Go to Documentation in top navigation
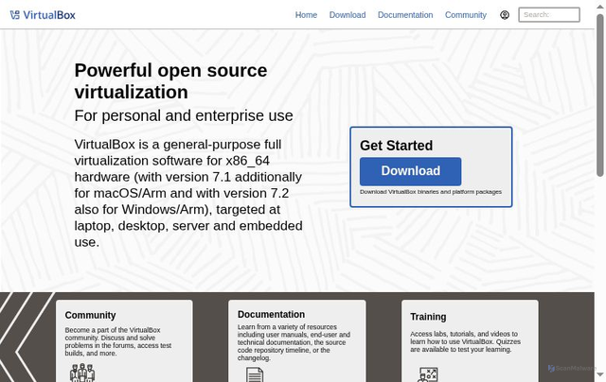This screenshot has height=382, width=606. point(405,15)
